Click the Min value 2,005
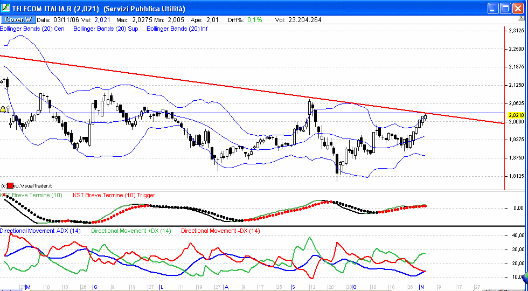Viewport: 528px width, 291px height. click(175, 20)
